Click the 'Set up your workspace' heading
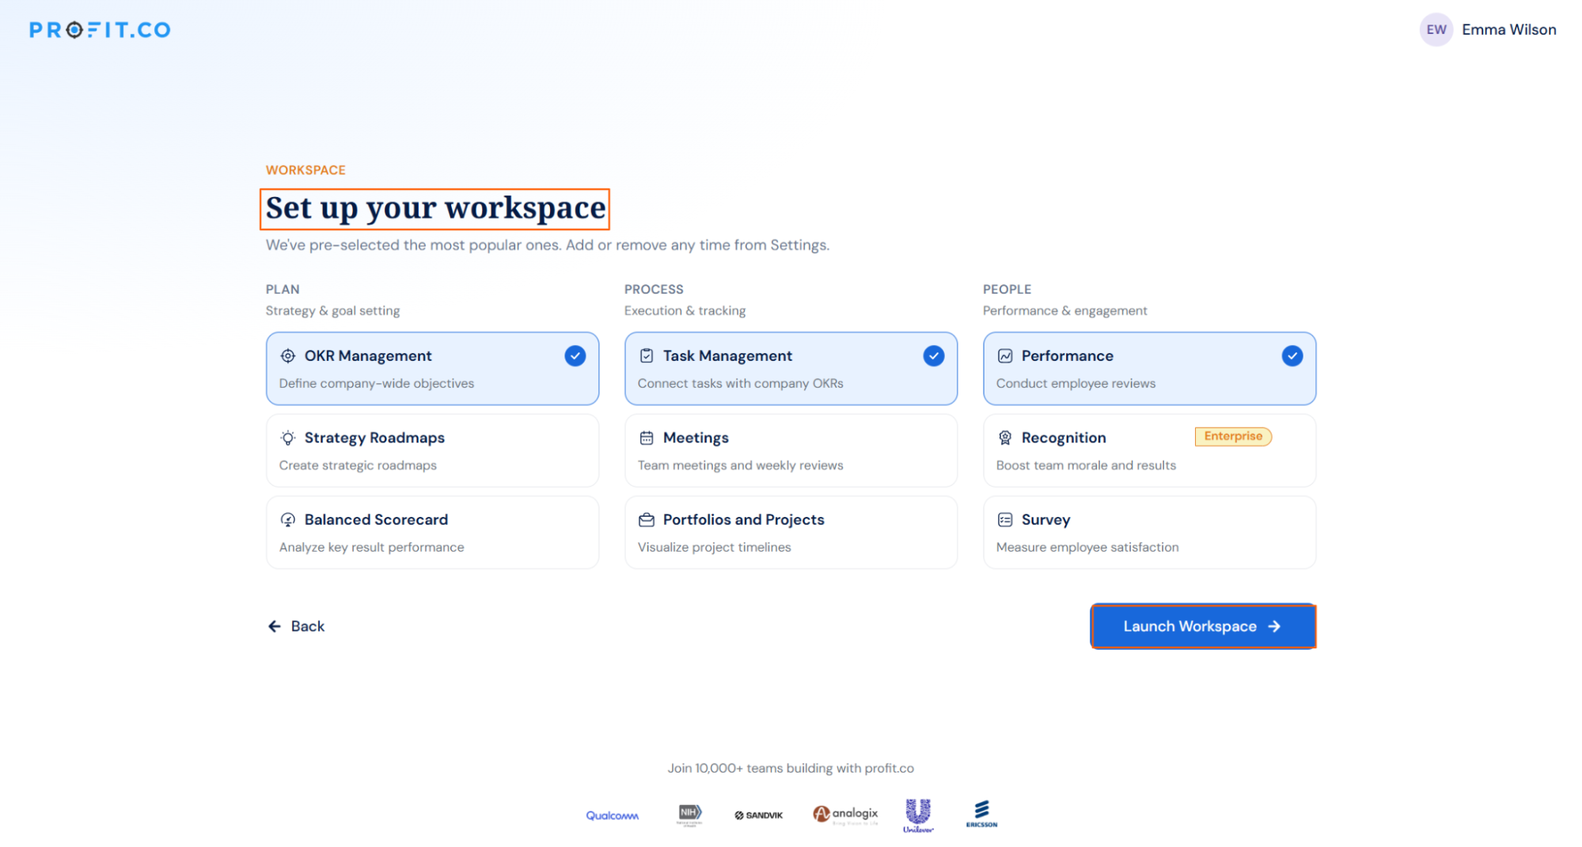 point(435,208)
